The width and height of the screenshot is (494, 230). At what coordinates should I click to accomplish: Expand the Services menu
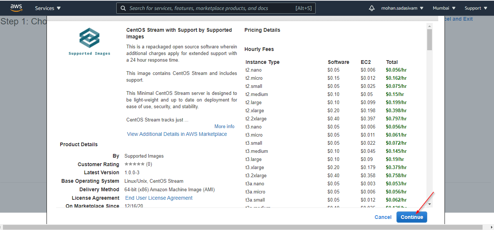tap(48, 8)
